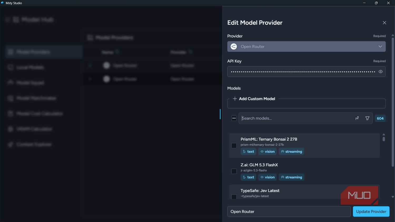Click the text tag on Z.ai GLM model
This screenshot has height=222, width=395.
(x=248, y=177)
